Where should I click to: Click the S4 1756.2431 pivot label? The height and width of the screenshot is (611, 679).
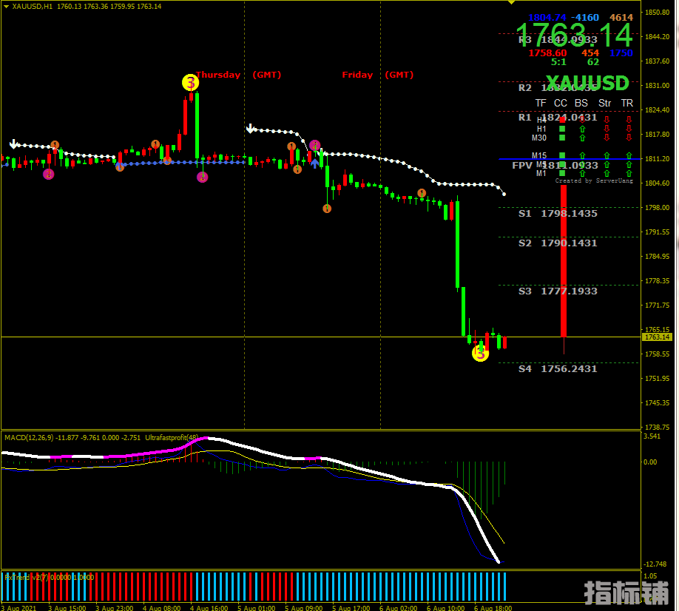pyautogui.click(x=558, y=368)
